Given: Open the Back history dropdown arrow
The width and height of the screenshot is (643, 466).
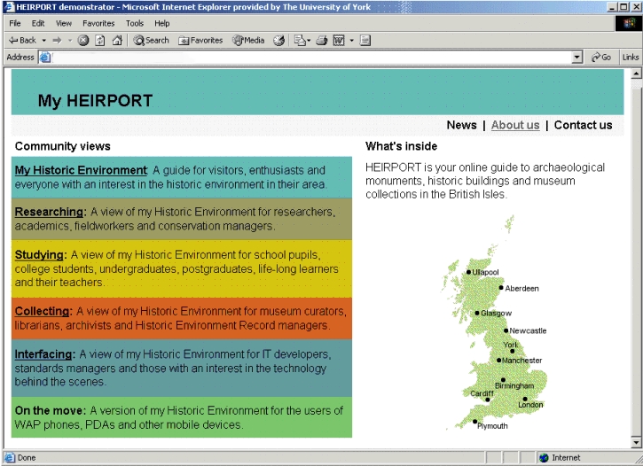Looking at the screenshot, I should point(43,40).
